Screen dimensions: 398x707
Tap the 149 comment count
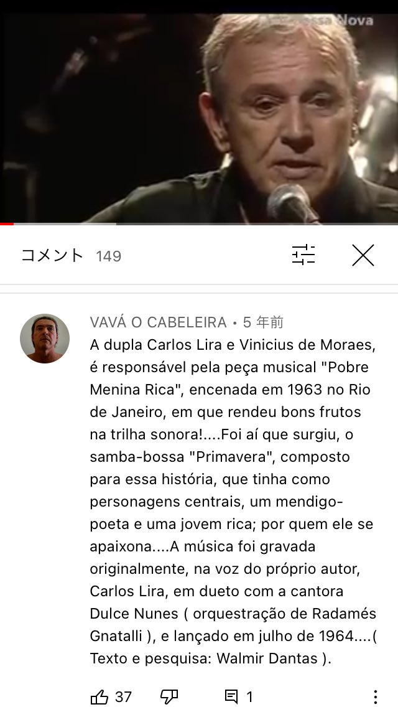click(109, 256)
